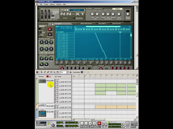
Task: Click the Time Signature field
Action: [59, 126]
